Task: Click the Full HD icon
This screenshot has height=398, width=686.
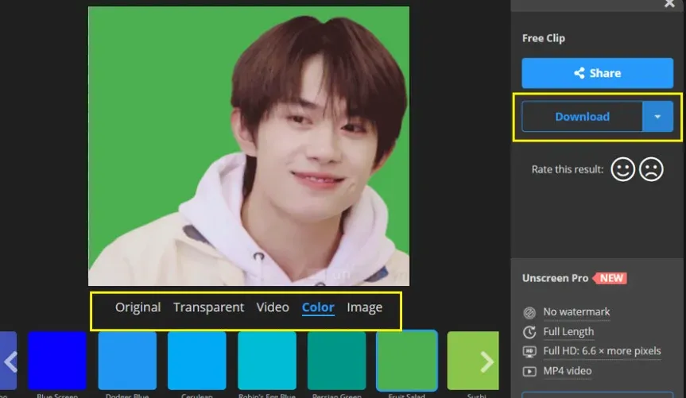Action: pos(529,351)
